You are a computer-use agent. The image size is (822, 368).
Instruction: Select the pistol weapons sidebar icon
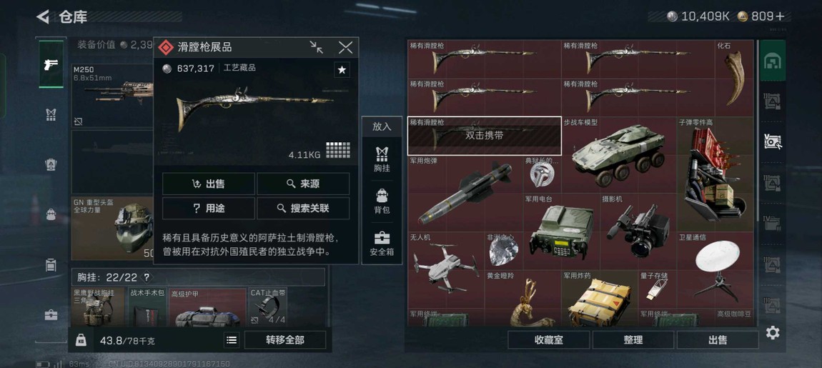(x=51, y=64)
